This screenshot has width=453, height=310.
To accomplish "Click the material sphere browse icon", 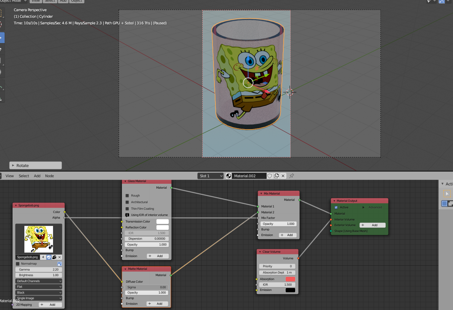I will pos(229,176).
